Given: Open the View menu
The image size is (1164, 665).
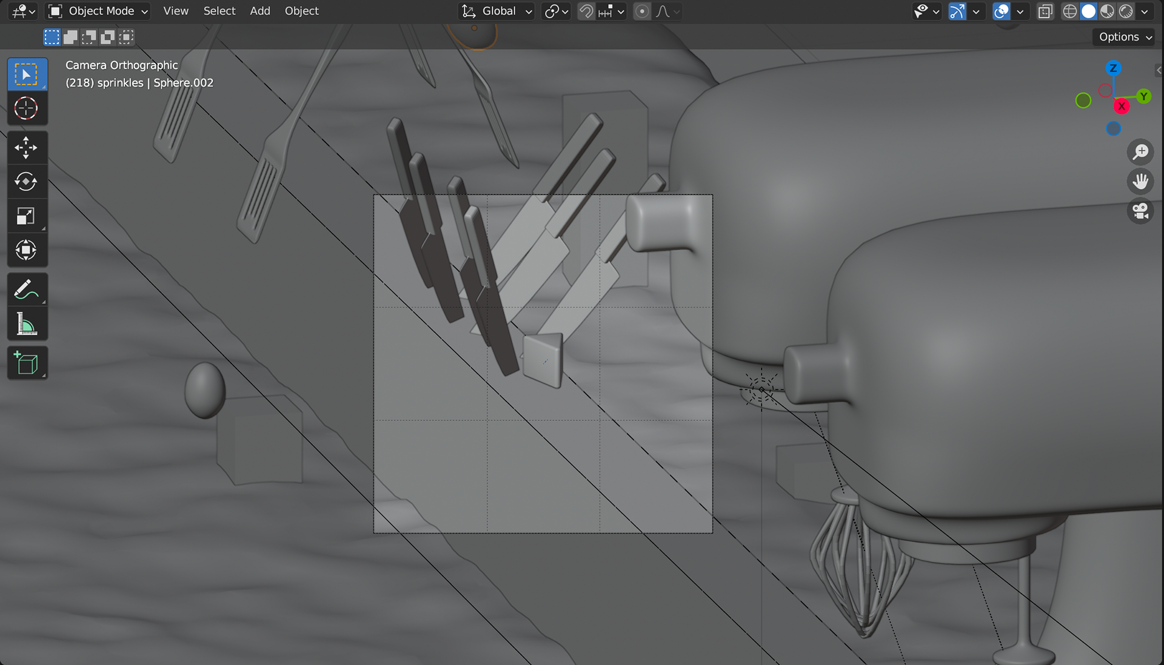Looking at the screenshot, I should point(176,12).
